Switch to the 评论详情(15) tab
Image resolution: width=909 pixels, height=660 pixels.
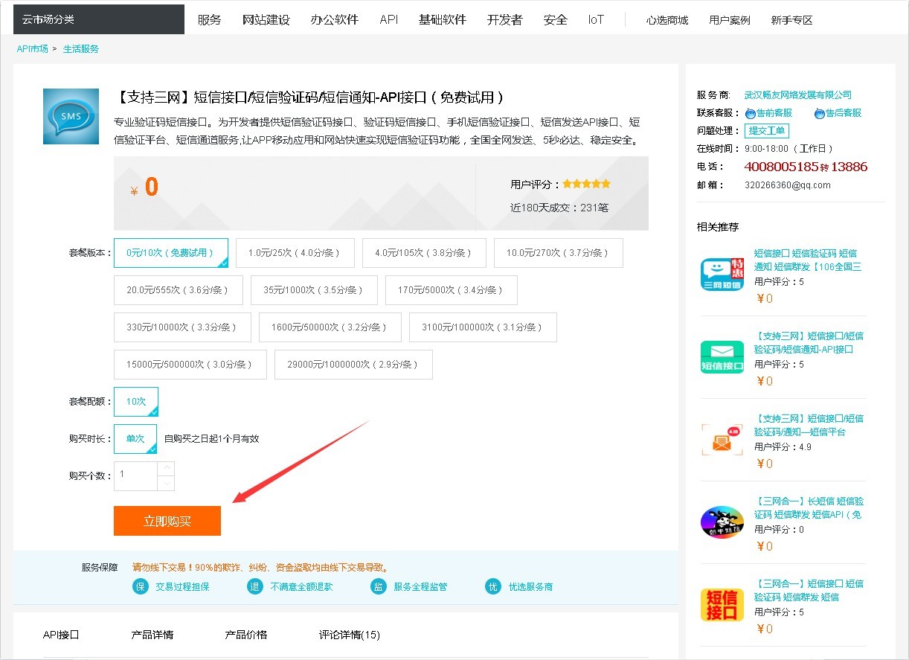click(x=350, y=635)
